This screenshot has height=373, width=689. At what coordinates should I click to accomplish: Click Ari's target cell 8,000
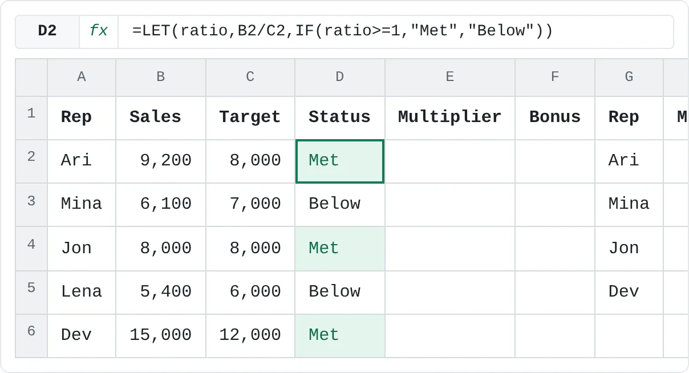(250, 161)
